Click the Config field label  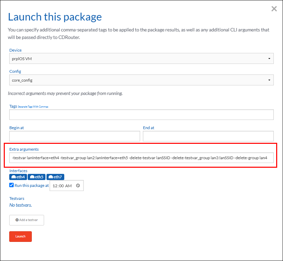(15, 71)
